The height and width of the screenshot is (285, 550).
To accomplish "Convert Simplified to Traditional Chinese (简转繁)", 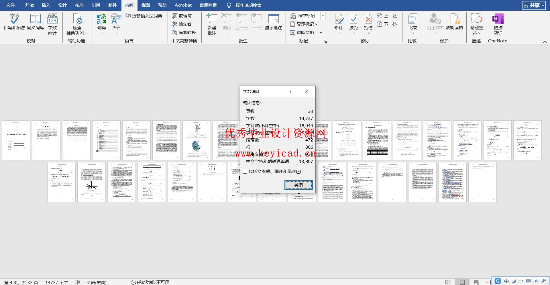I will [x=182, y=24].
